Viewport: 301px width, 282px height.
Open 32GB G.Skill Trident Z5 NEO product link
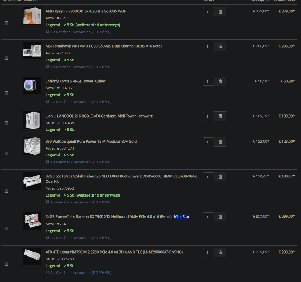point(121,179)
